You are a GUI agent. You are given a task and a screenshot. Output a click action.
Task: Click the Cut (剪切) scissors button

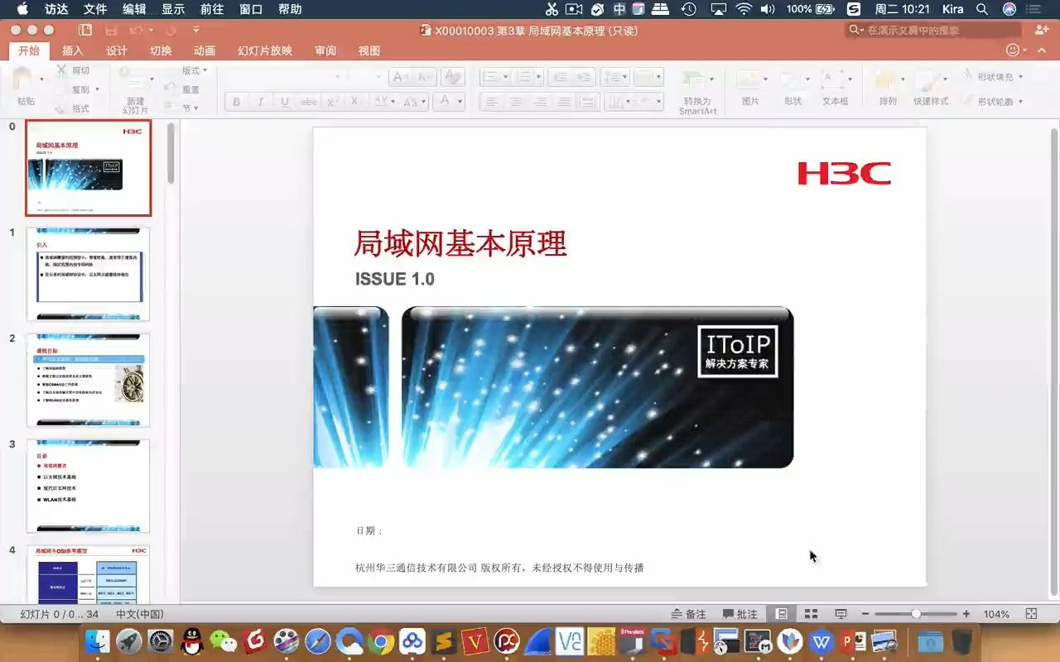[74, 70]
